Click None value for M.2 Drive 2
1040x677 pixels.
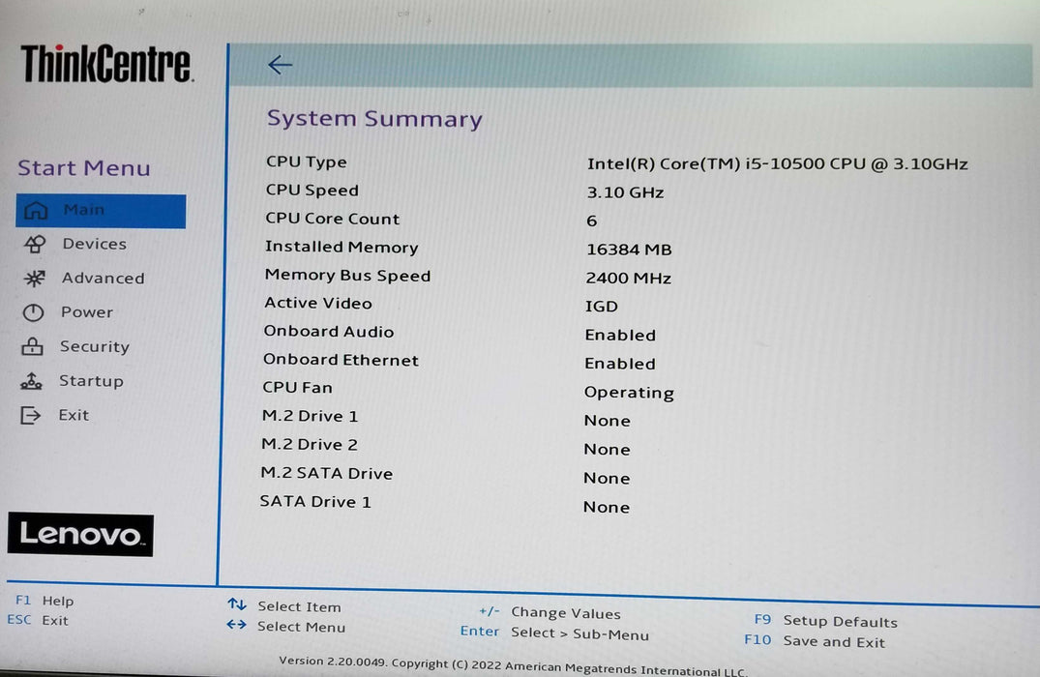coord(607,450)
